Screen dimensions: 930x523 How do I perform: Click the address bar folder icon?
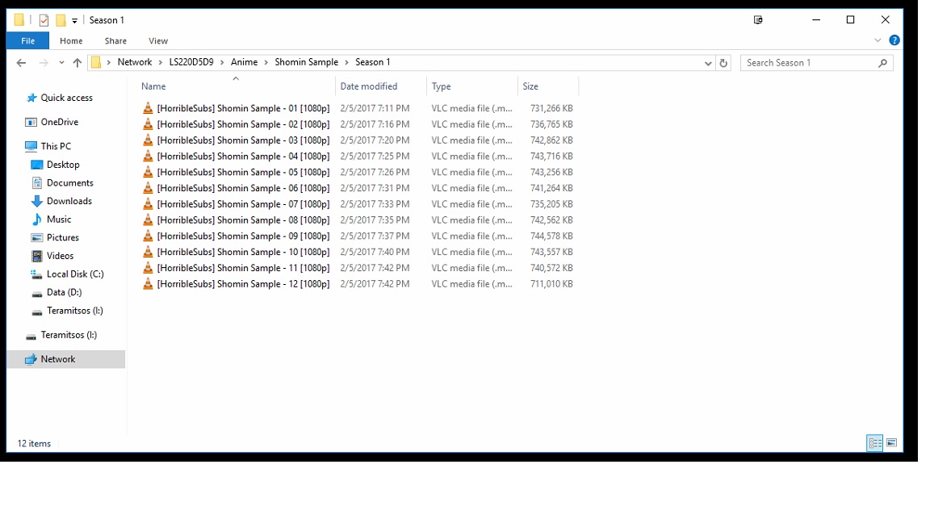96,62
